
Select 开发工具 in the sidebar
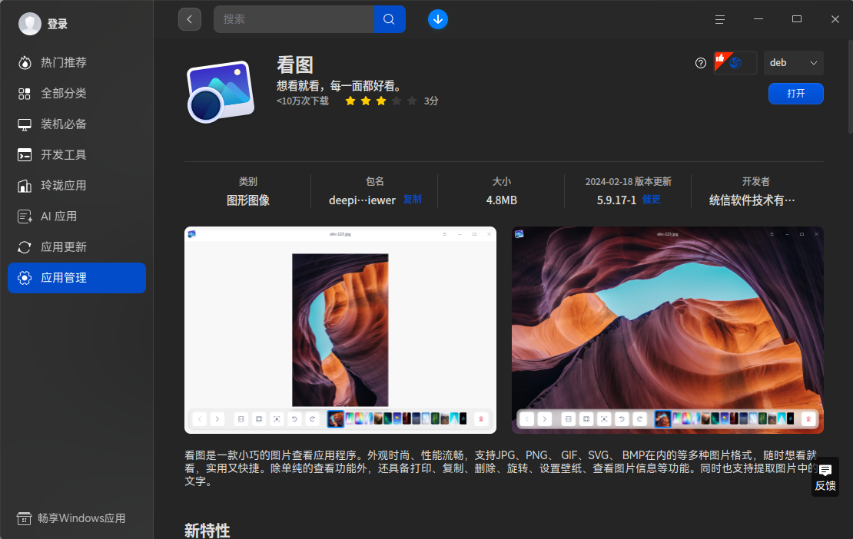[x=77, y=155]
